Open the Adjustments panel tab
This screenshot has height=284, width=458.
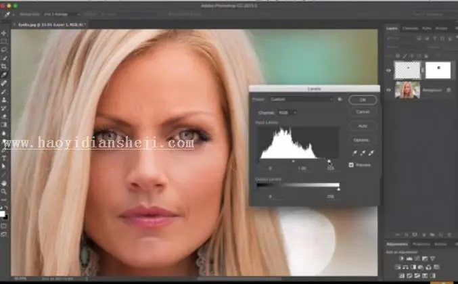(397, 244)
